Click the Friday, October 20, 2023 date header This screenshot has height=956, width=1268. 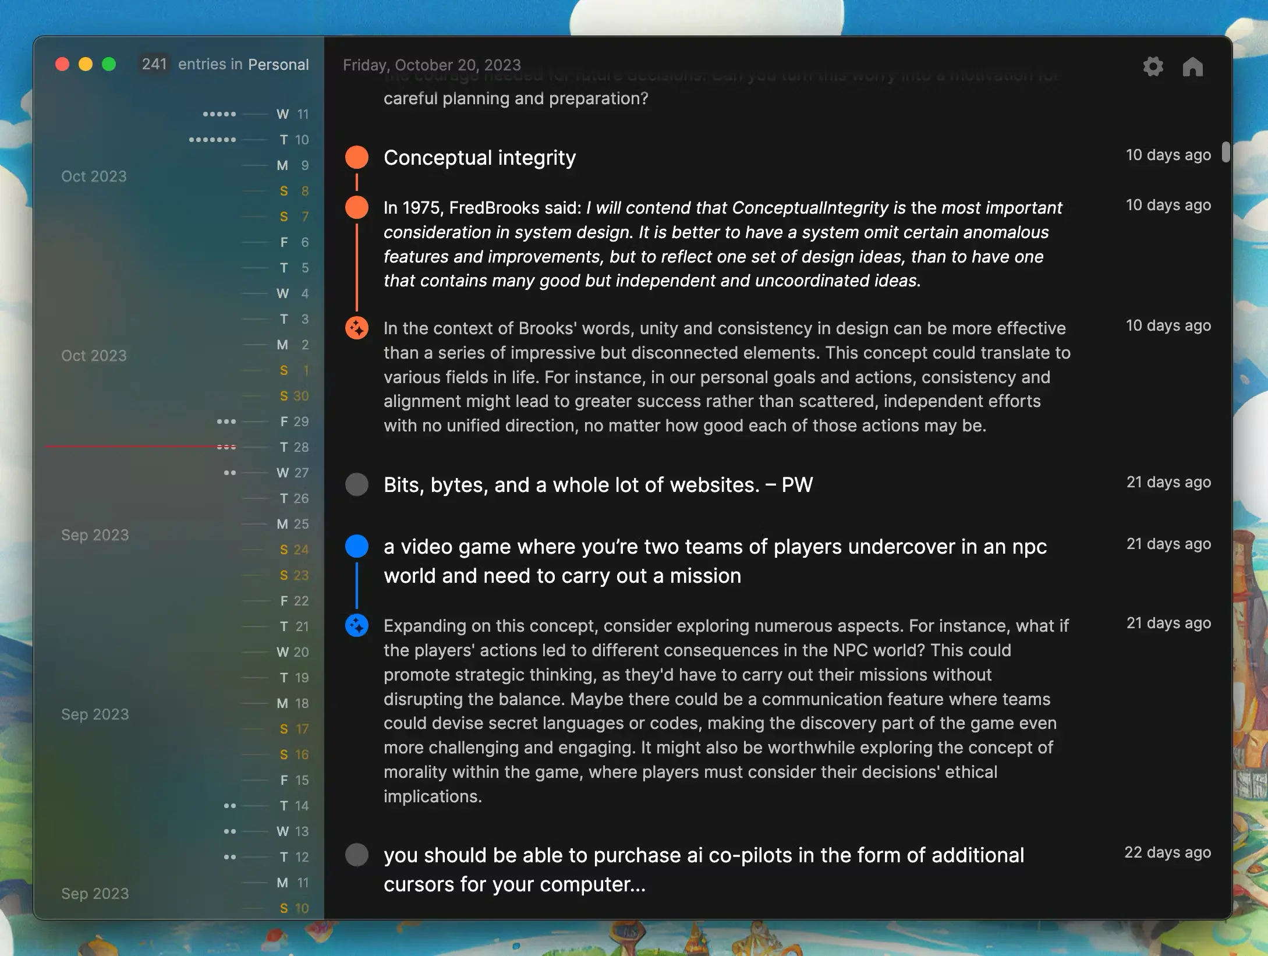click(431, 65)
